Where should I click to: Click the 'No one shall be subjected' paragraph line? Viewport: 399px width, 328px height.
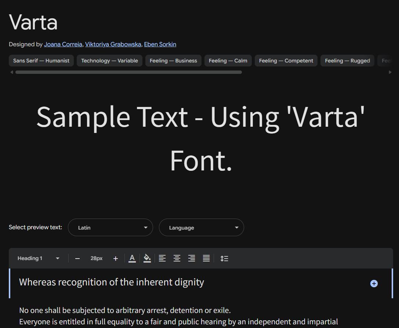(125, 310)
